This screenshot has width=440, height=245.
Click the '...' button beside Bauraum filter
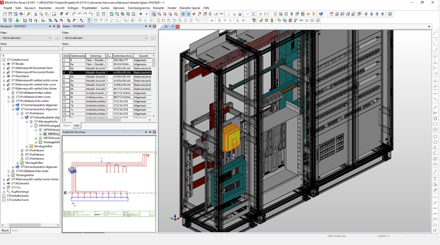tap(57, 38)
